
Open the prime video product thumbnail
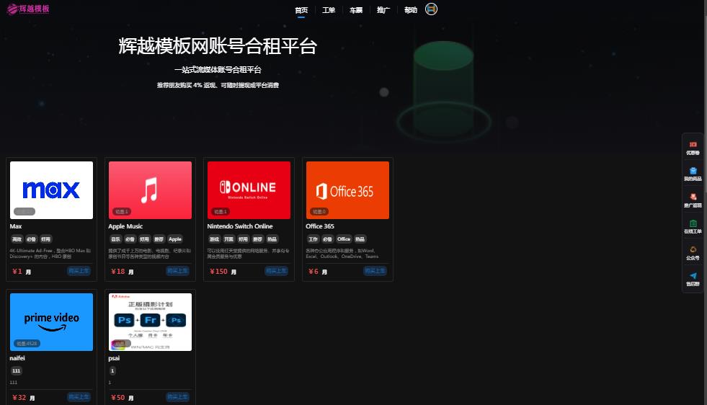coord(51,321)
